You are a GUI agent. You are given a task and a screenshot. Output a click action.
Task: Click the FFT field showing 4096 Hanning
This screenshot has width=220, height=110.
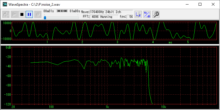pos(104,17)
